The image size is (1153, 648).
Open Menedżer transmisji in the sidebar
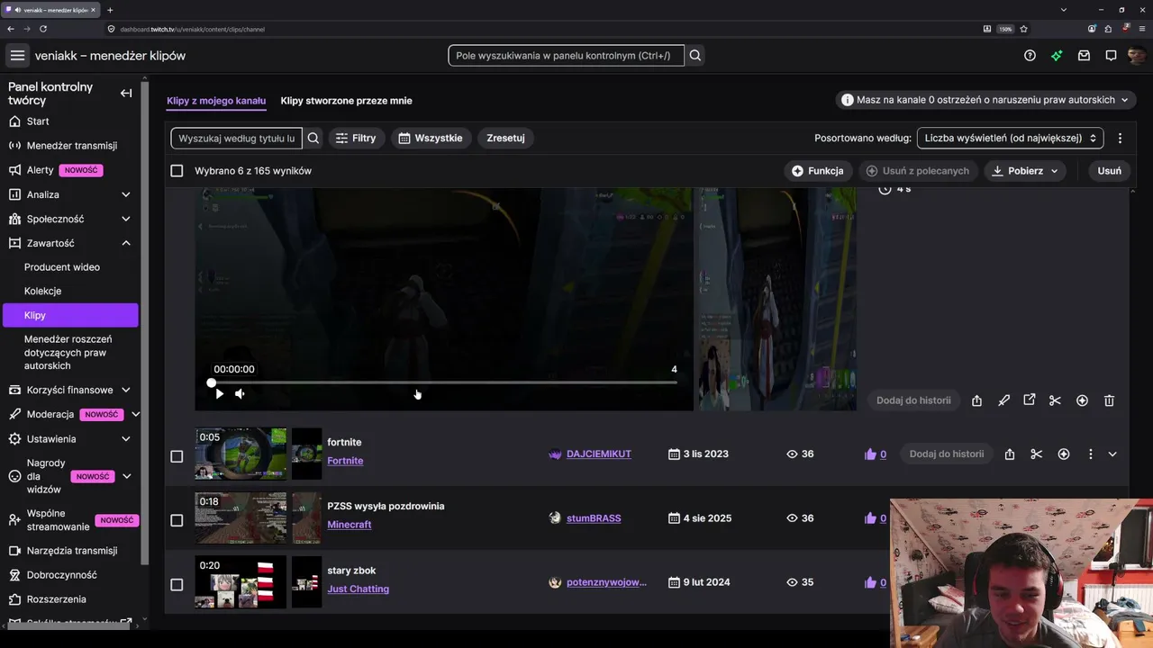point(71,146)
